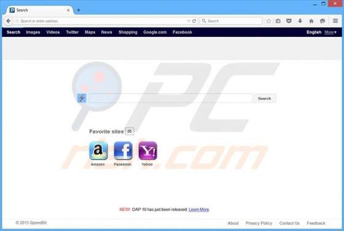The width and height of the screenshot is (344, 231).
Task: Click the magnifier icon in browser search box
Action: pos(204,21)
